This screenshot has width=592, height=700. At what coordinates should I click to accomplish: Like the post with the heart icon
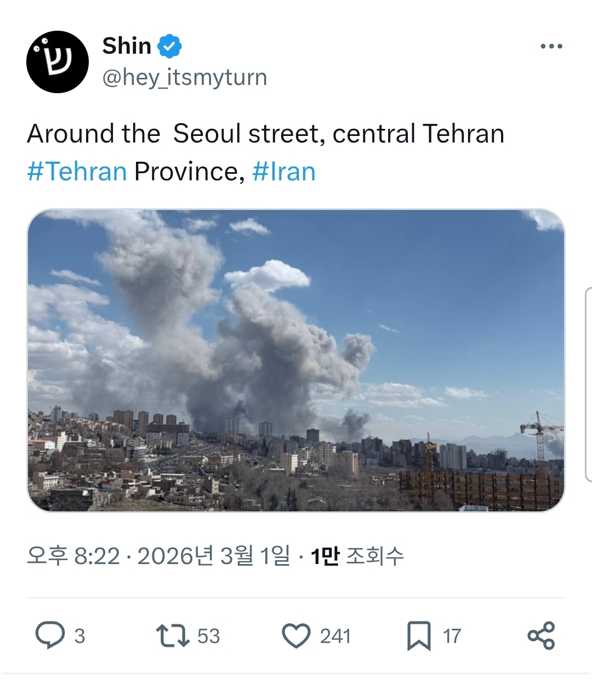coord(296,636)
